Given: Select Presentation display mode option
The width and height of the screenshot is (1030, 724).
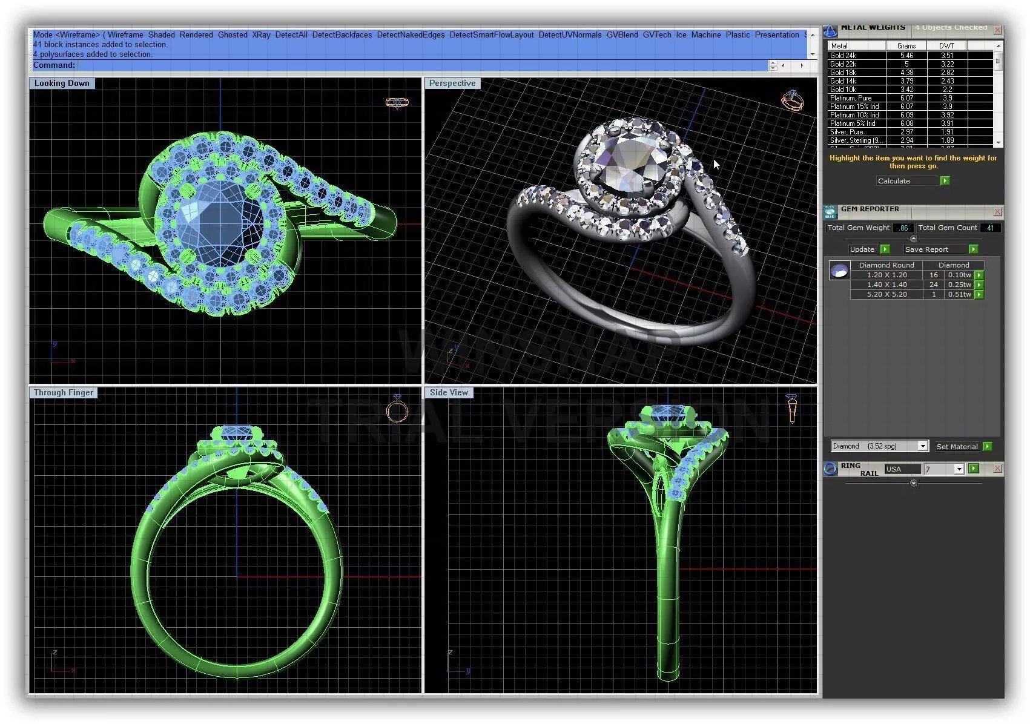Looking at the screenshot, I should pyautogui.click(x=777, y=35).
